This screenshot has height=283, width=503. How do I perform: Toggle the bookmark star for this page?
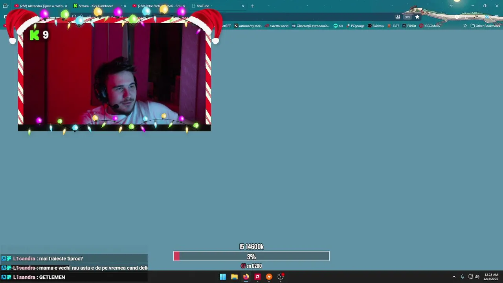pos(417,17)
